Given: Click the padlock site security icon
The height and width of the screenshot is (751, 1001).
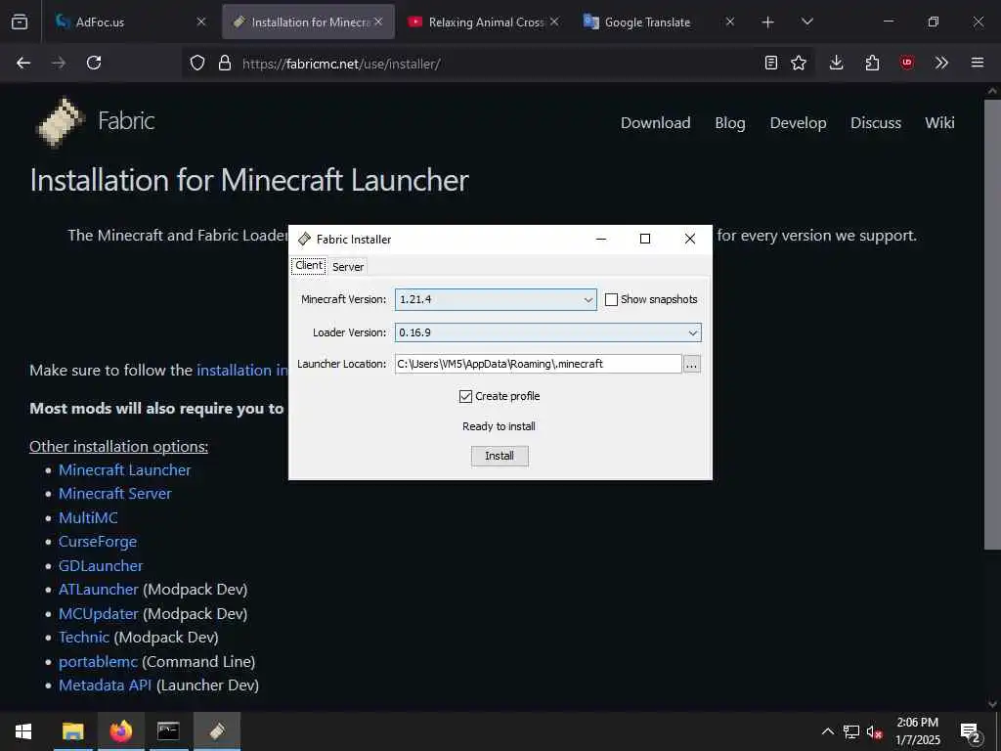Looking at the screenshot, I should pyautogui.click(x=224, y=63).
